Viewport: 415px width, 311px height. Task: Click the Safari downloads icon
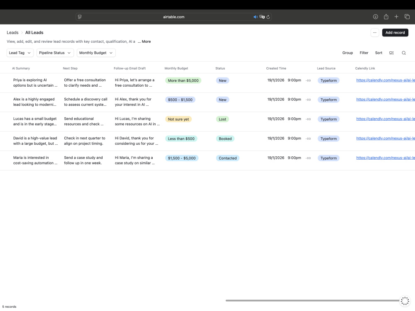tap(375, 17)
